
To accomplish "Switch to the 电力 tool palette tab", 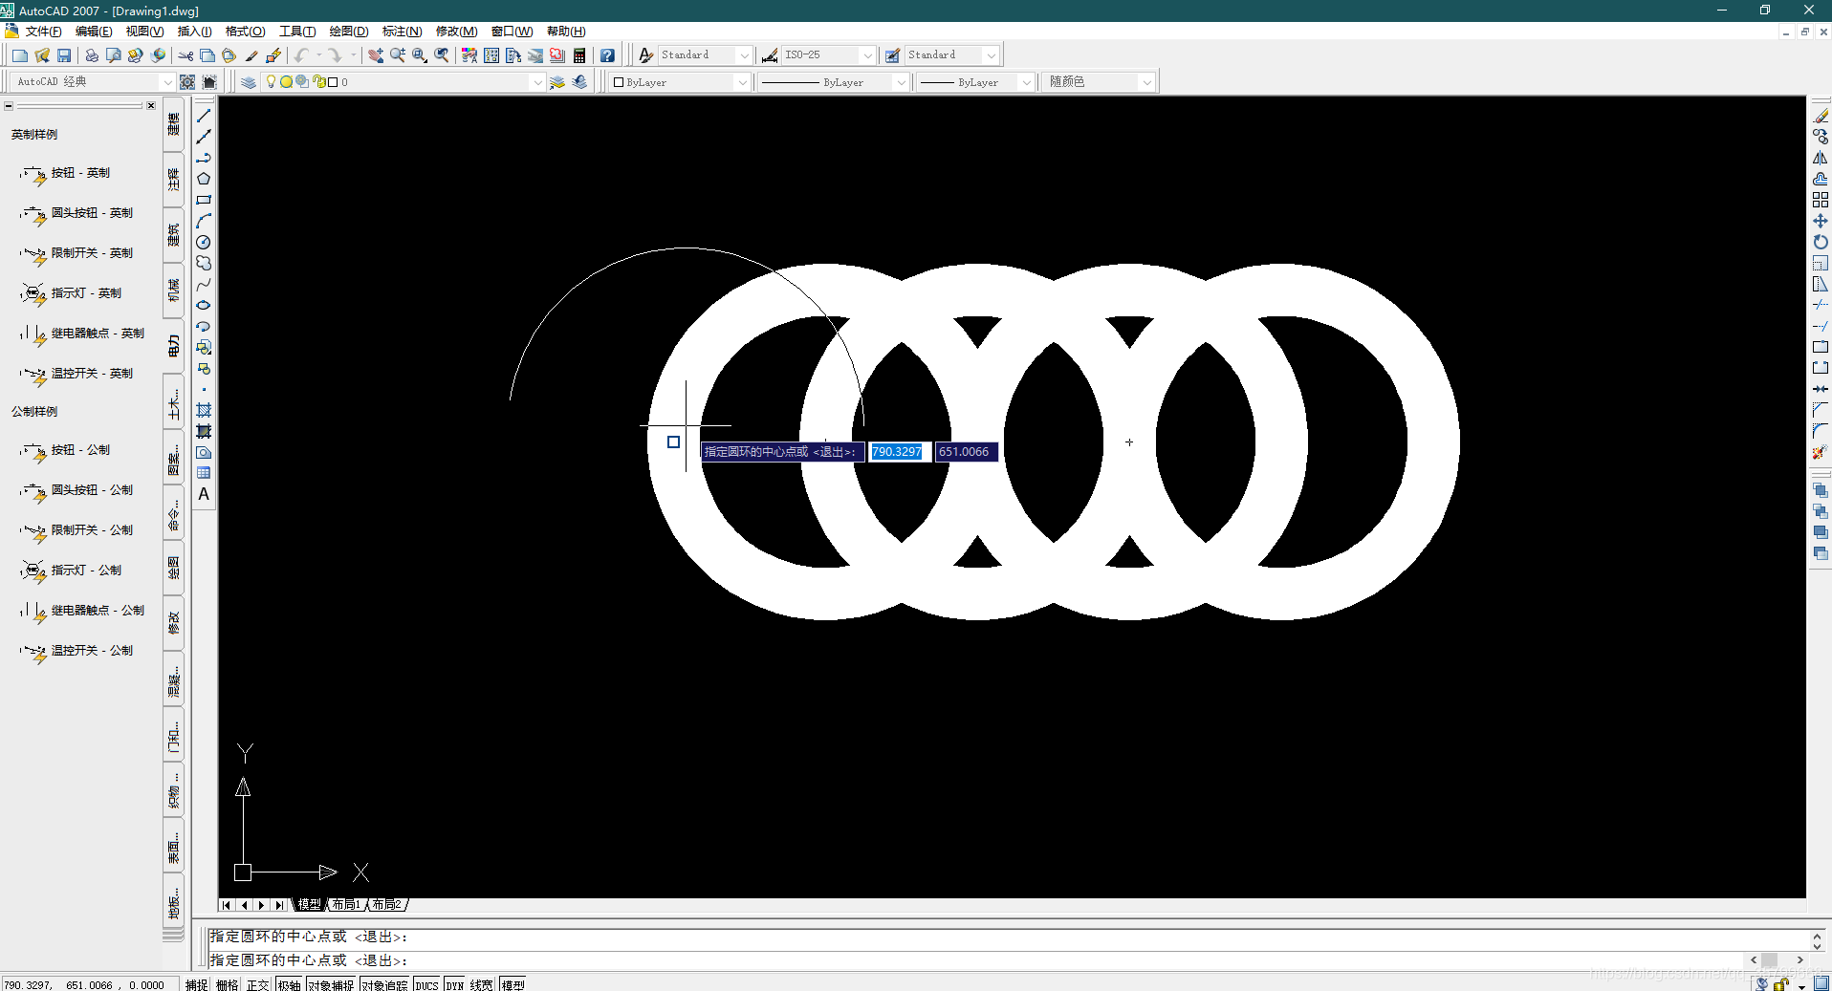I will pyautogui.click(x=173, y=345).
